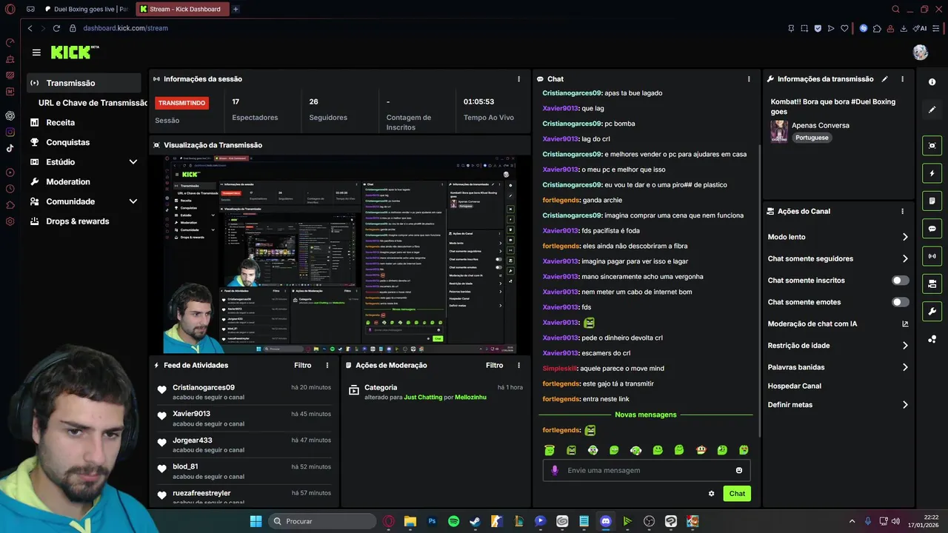Click Apenas Conversa category

tap(820, 126)
